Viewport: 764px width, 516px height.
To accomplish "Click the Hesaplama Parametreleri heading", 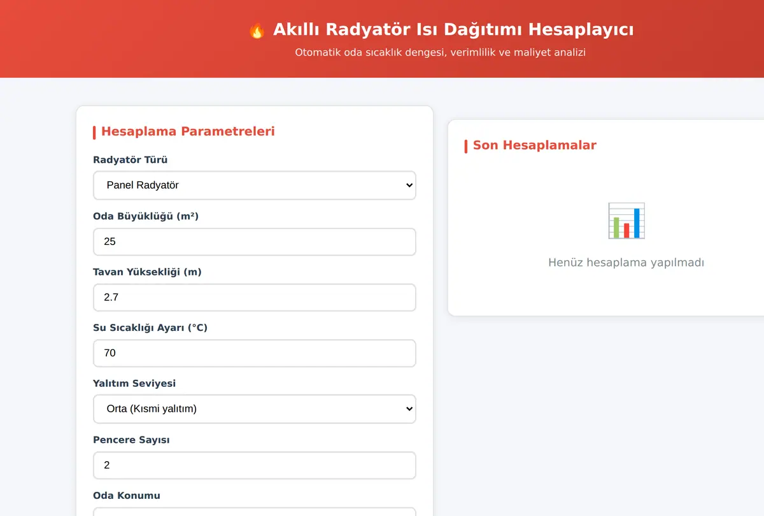I will point(188,132).
